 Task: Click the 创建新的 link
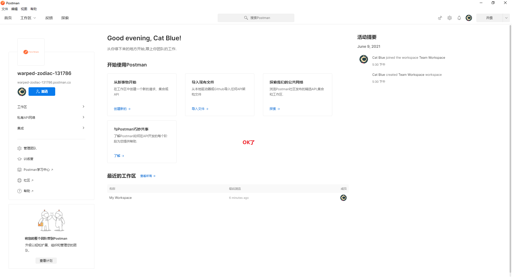pyautogui.click(x=122, y=109)
